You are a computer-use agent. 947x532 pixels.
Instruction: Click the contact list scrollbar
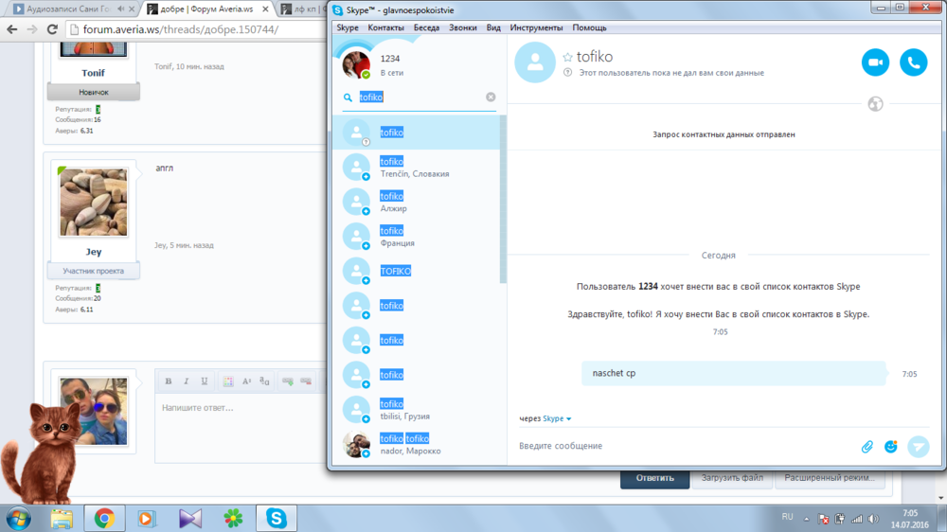tap(503, 199)
